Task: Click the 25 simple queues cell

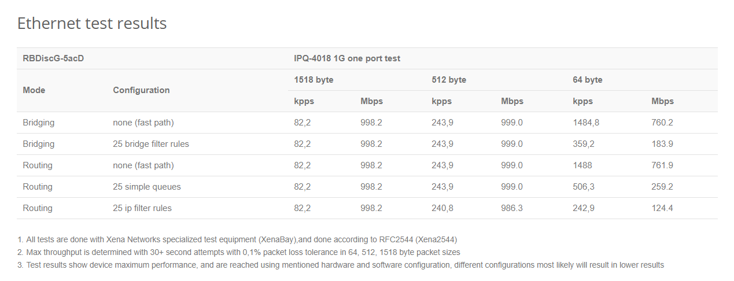Action: (147, 187)
